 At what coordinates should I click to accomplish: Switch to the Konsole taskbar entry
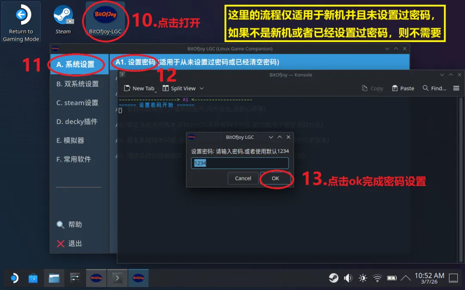point(117,278)
